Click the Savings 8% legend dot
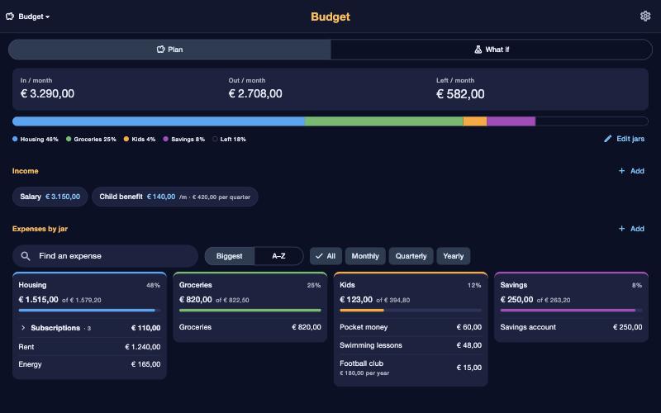661x413 pixels. coord(166,139)
